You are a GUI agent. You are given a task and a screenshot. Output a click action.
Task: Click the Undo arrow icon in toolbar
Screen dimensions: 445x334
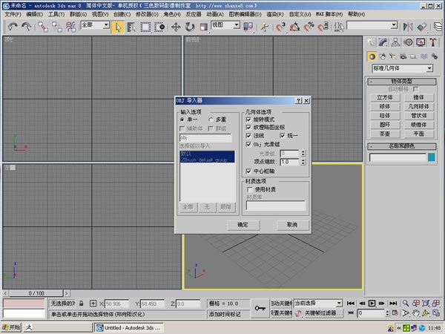coord(12,27)
